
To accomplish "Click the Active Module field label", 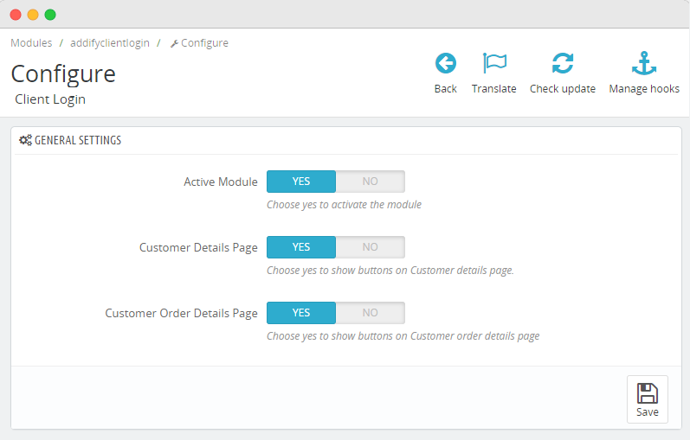I will tap(220, 182).
